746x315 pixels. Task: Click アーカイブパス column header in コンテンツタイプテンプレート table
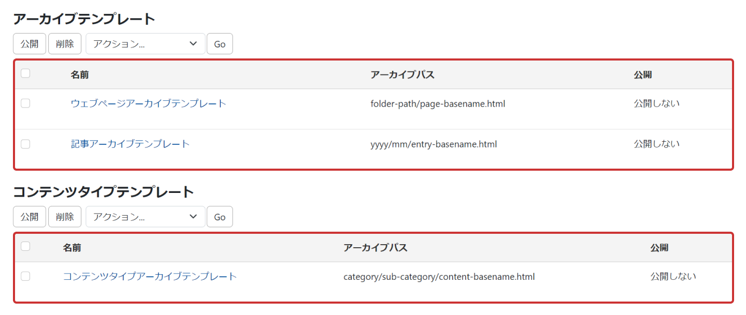375,248
